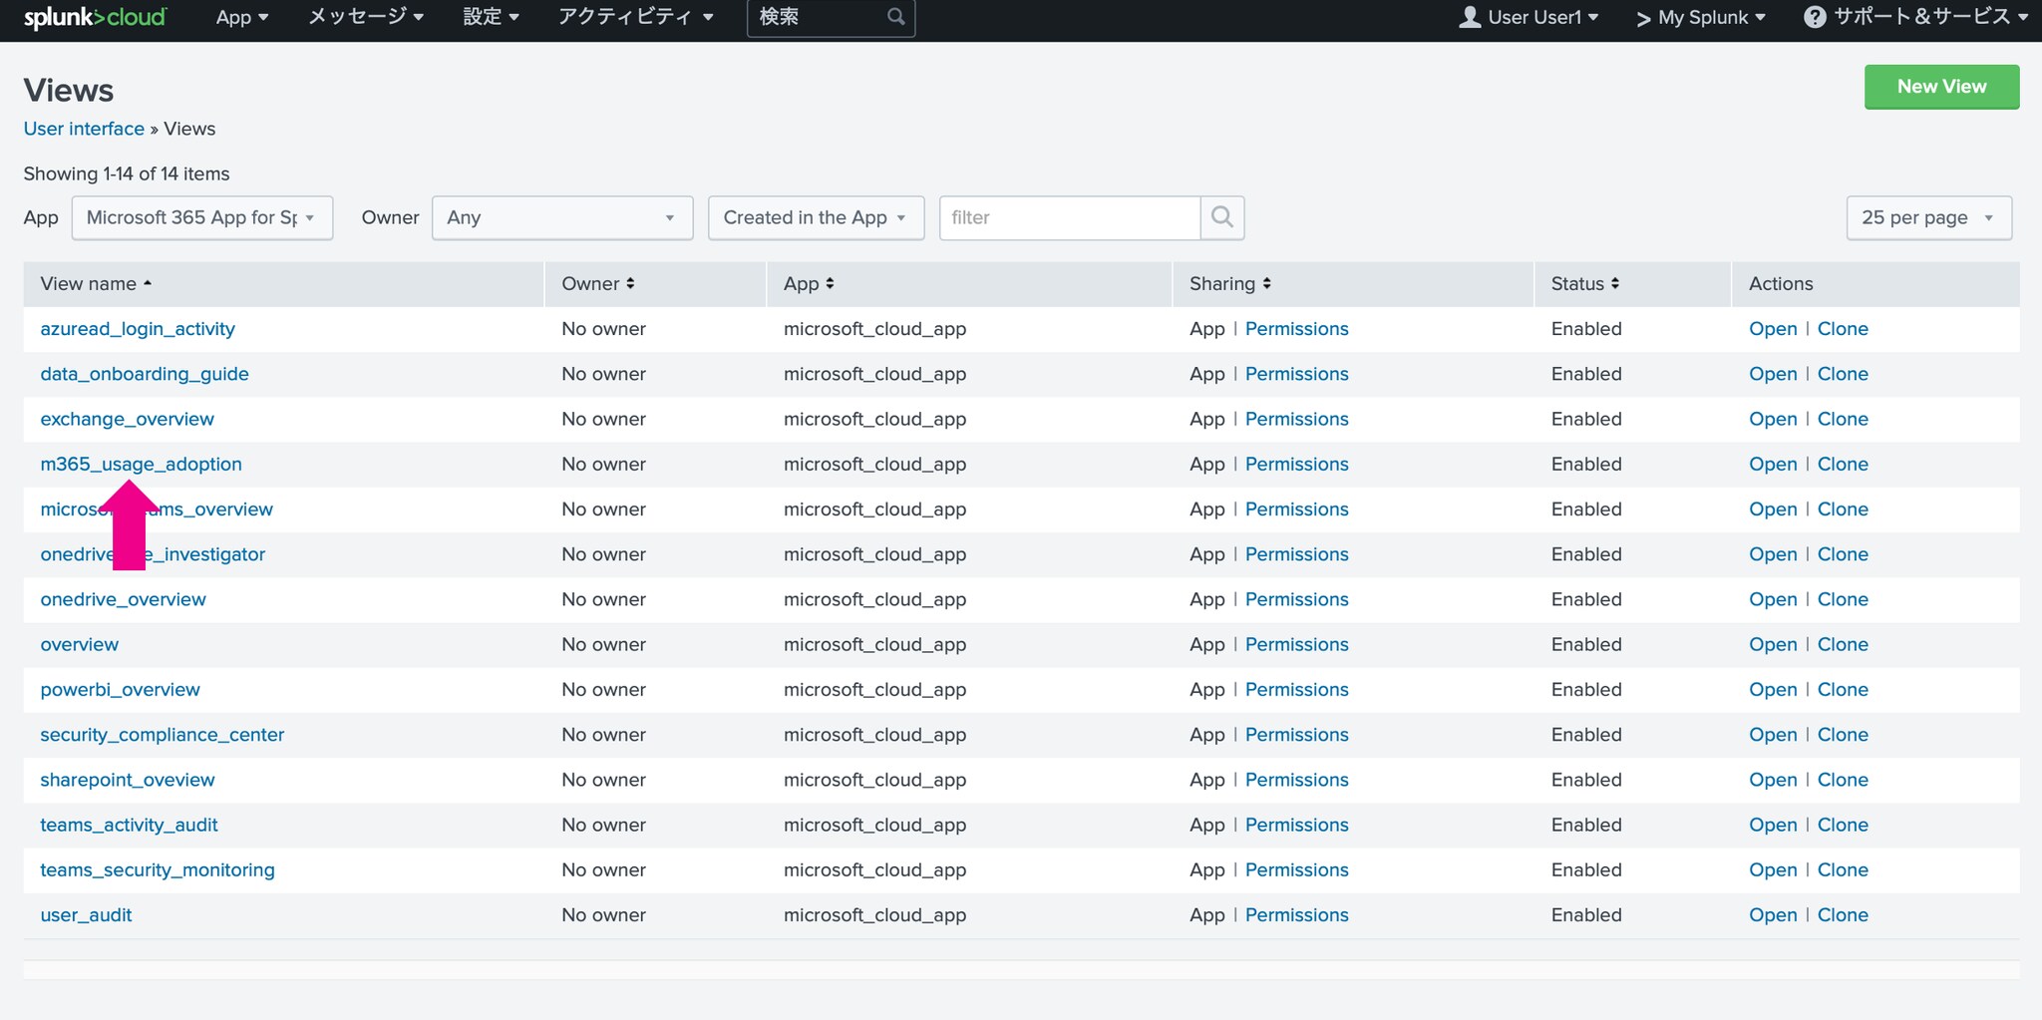Image resolution: width=2042 pixels, height=1020 pixels.
Task: Click Permissions for powerbi_overview
Action: coord(1296,689)
